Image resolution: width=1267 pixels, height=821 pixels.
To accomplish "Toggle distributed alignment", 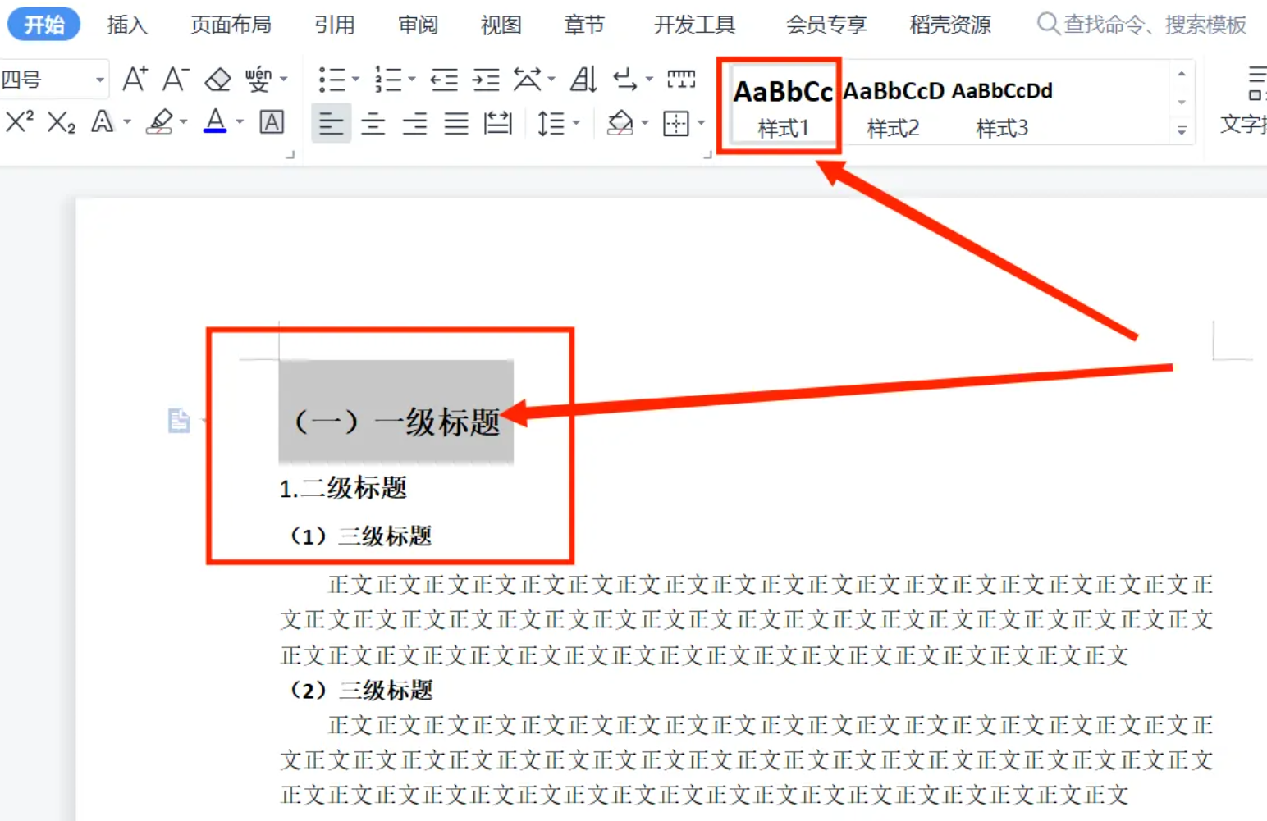I will [498, 123].
